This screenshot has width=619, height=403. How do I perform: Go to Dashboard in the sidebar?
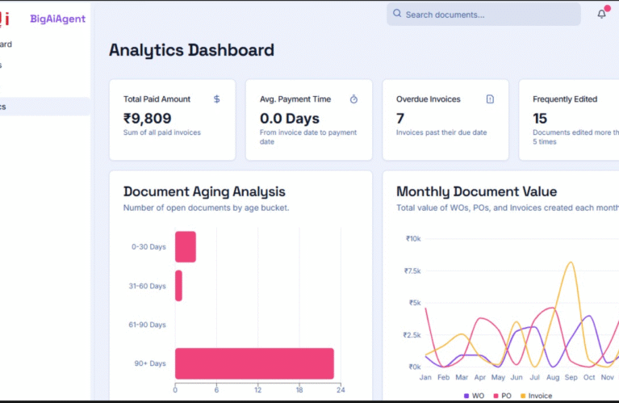point(6,44)
